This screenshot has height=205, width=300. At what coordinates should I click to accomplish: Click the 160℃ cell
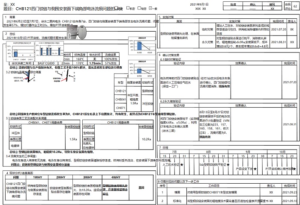(80, 59)
